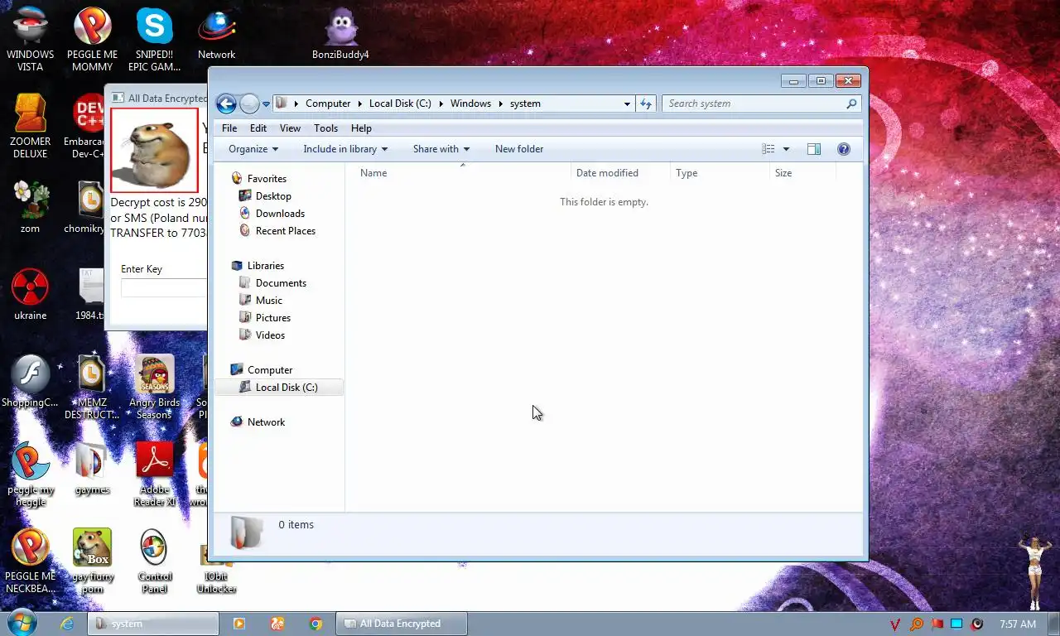The image size is (1060, 636).
Task: Select the peggle my heggle desktop icon
Action: 31,474
